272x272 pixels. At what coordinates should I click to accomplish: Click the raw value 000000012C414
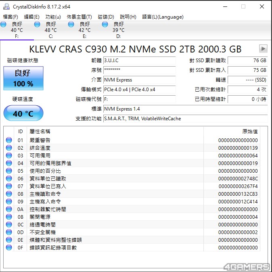coord(238,201)
